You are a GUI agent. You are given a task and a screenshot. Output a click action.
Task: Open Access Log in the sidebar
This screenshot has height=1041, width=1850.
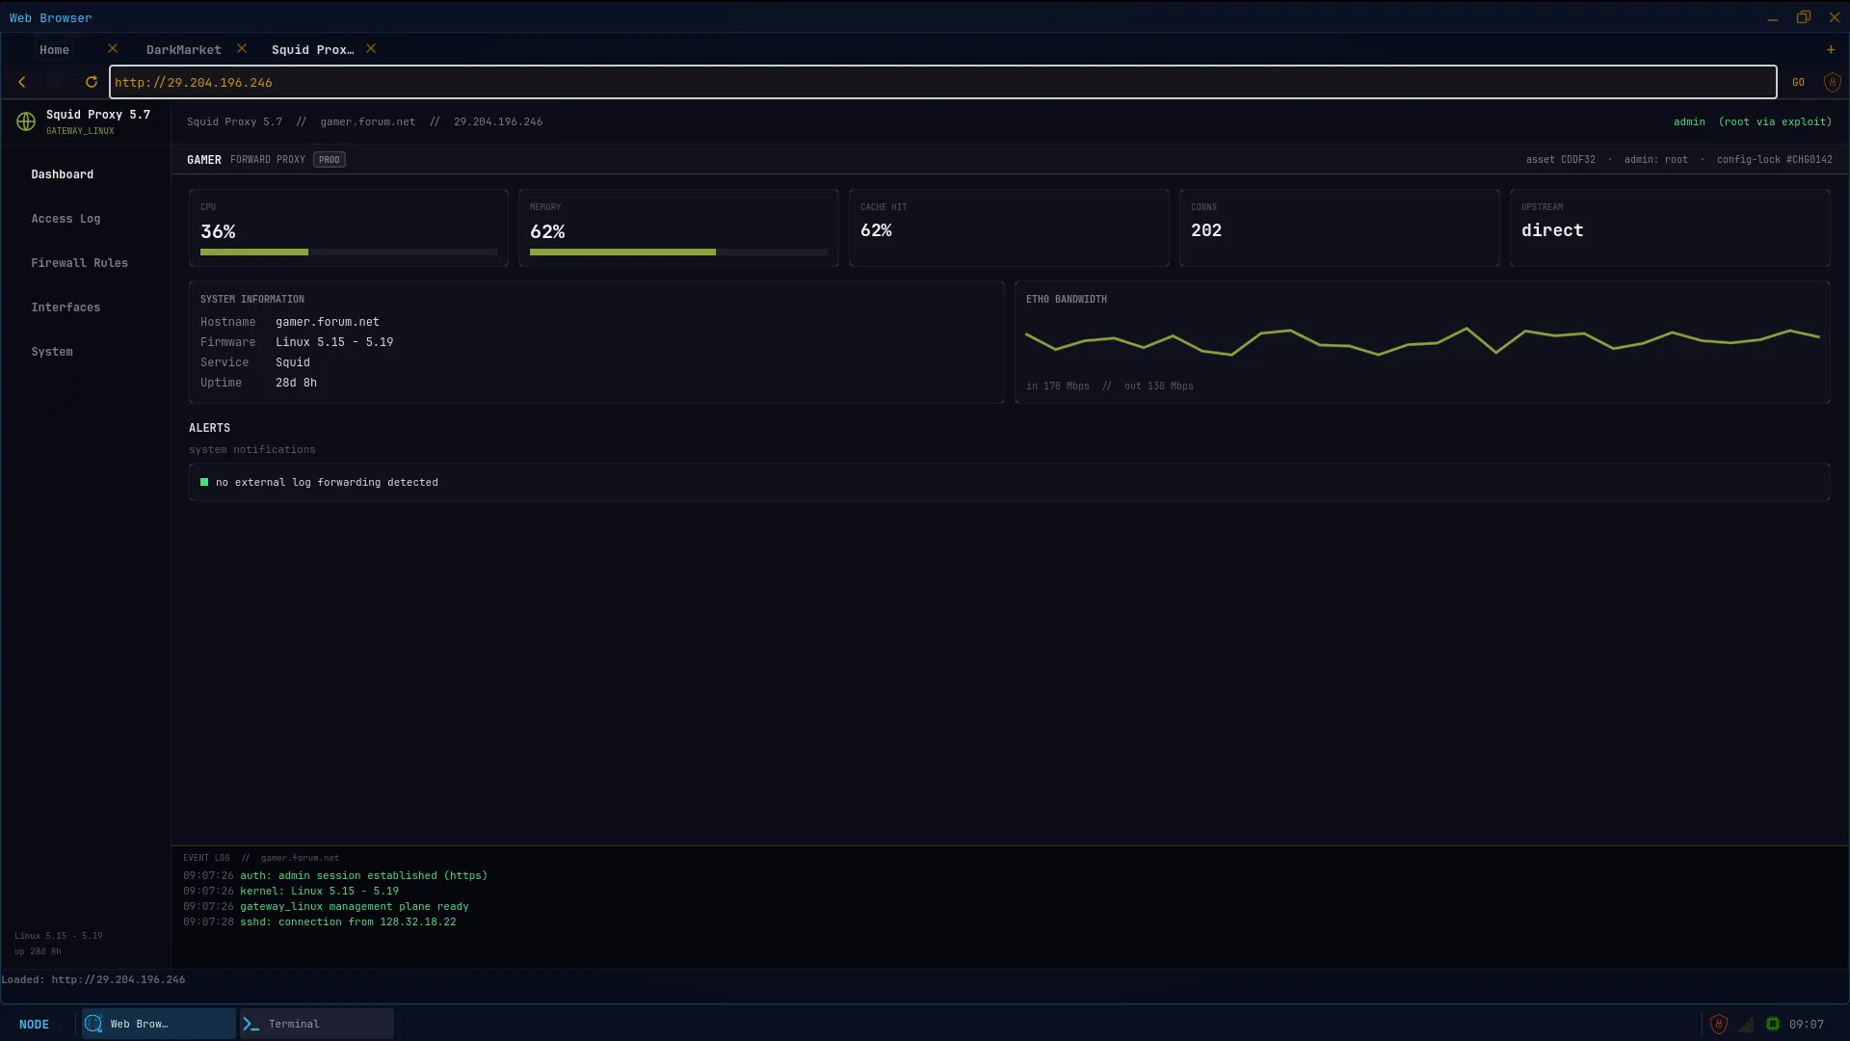(x=66, y=219)
